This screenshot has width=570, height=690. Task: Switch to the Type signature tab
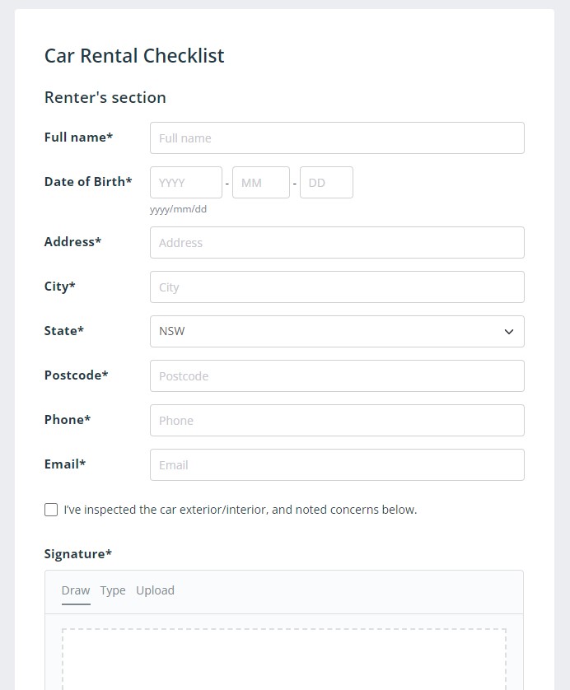(x=113, y=590)
